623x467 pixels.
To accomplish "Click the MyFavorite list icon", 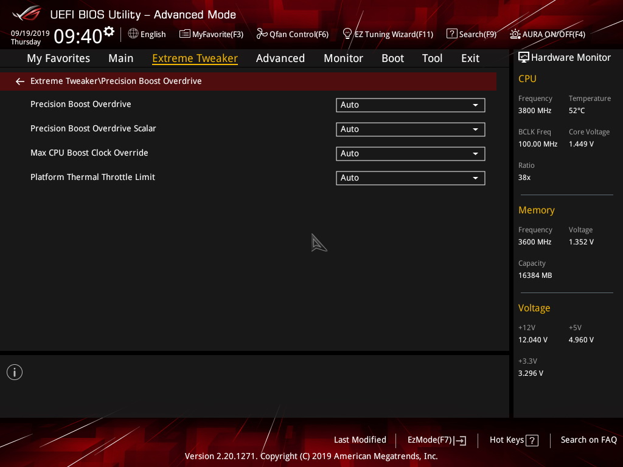I will (x=184, y=34).
